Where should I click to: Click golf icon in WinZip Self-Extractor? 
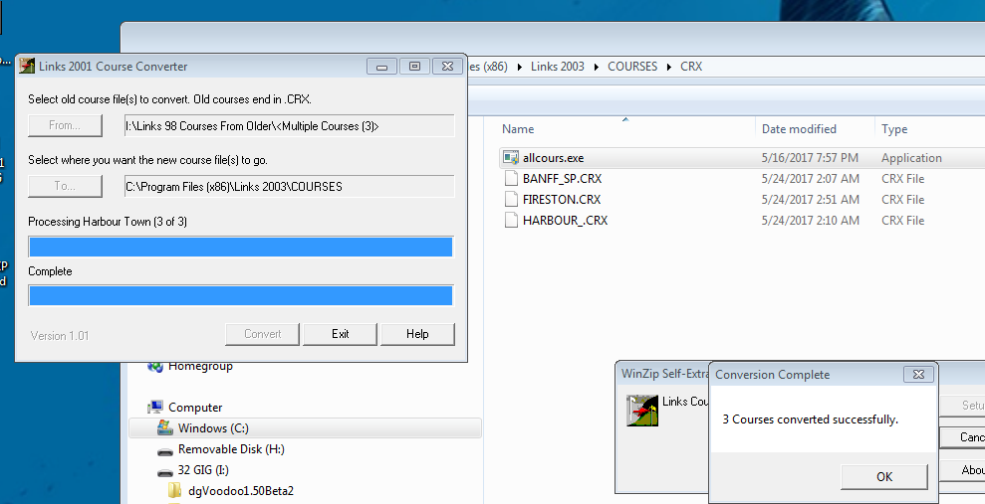(642, 411)
